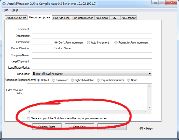179x140 pixels.
Task: Open the Au3Stripper tab
Action: [128, 18]
